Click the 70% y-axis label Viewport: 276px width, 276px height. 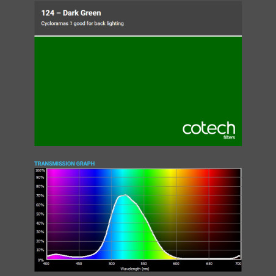click(40, 196)
